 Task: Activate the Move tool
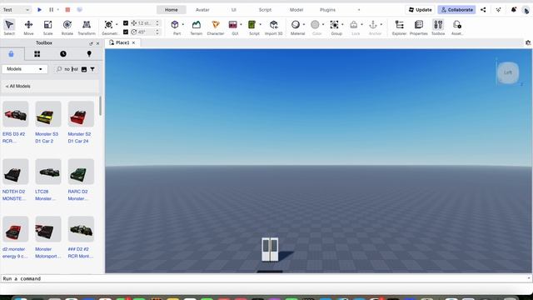point(28,27)
